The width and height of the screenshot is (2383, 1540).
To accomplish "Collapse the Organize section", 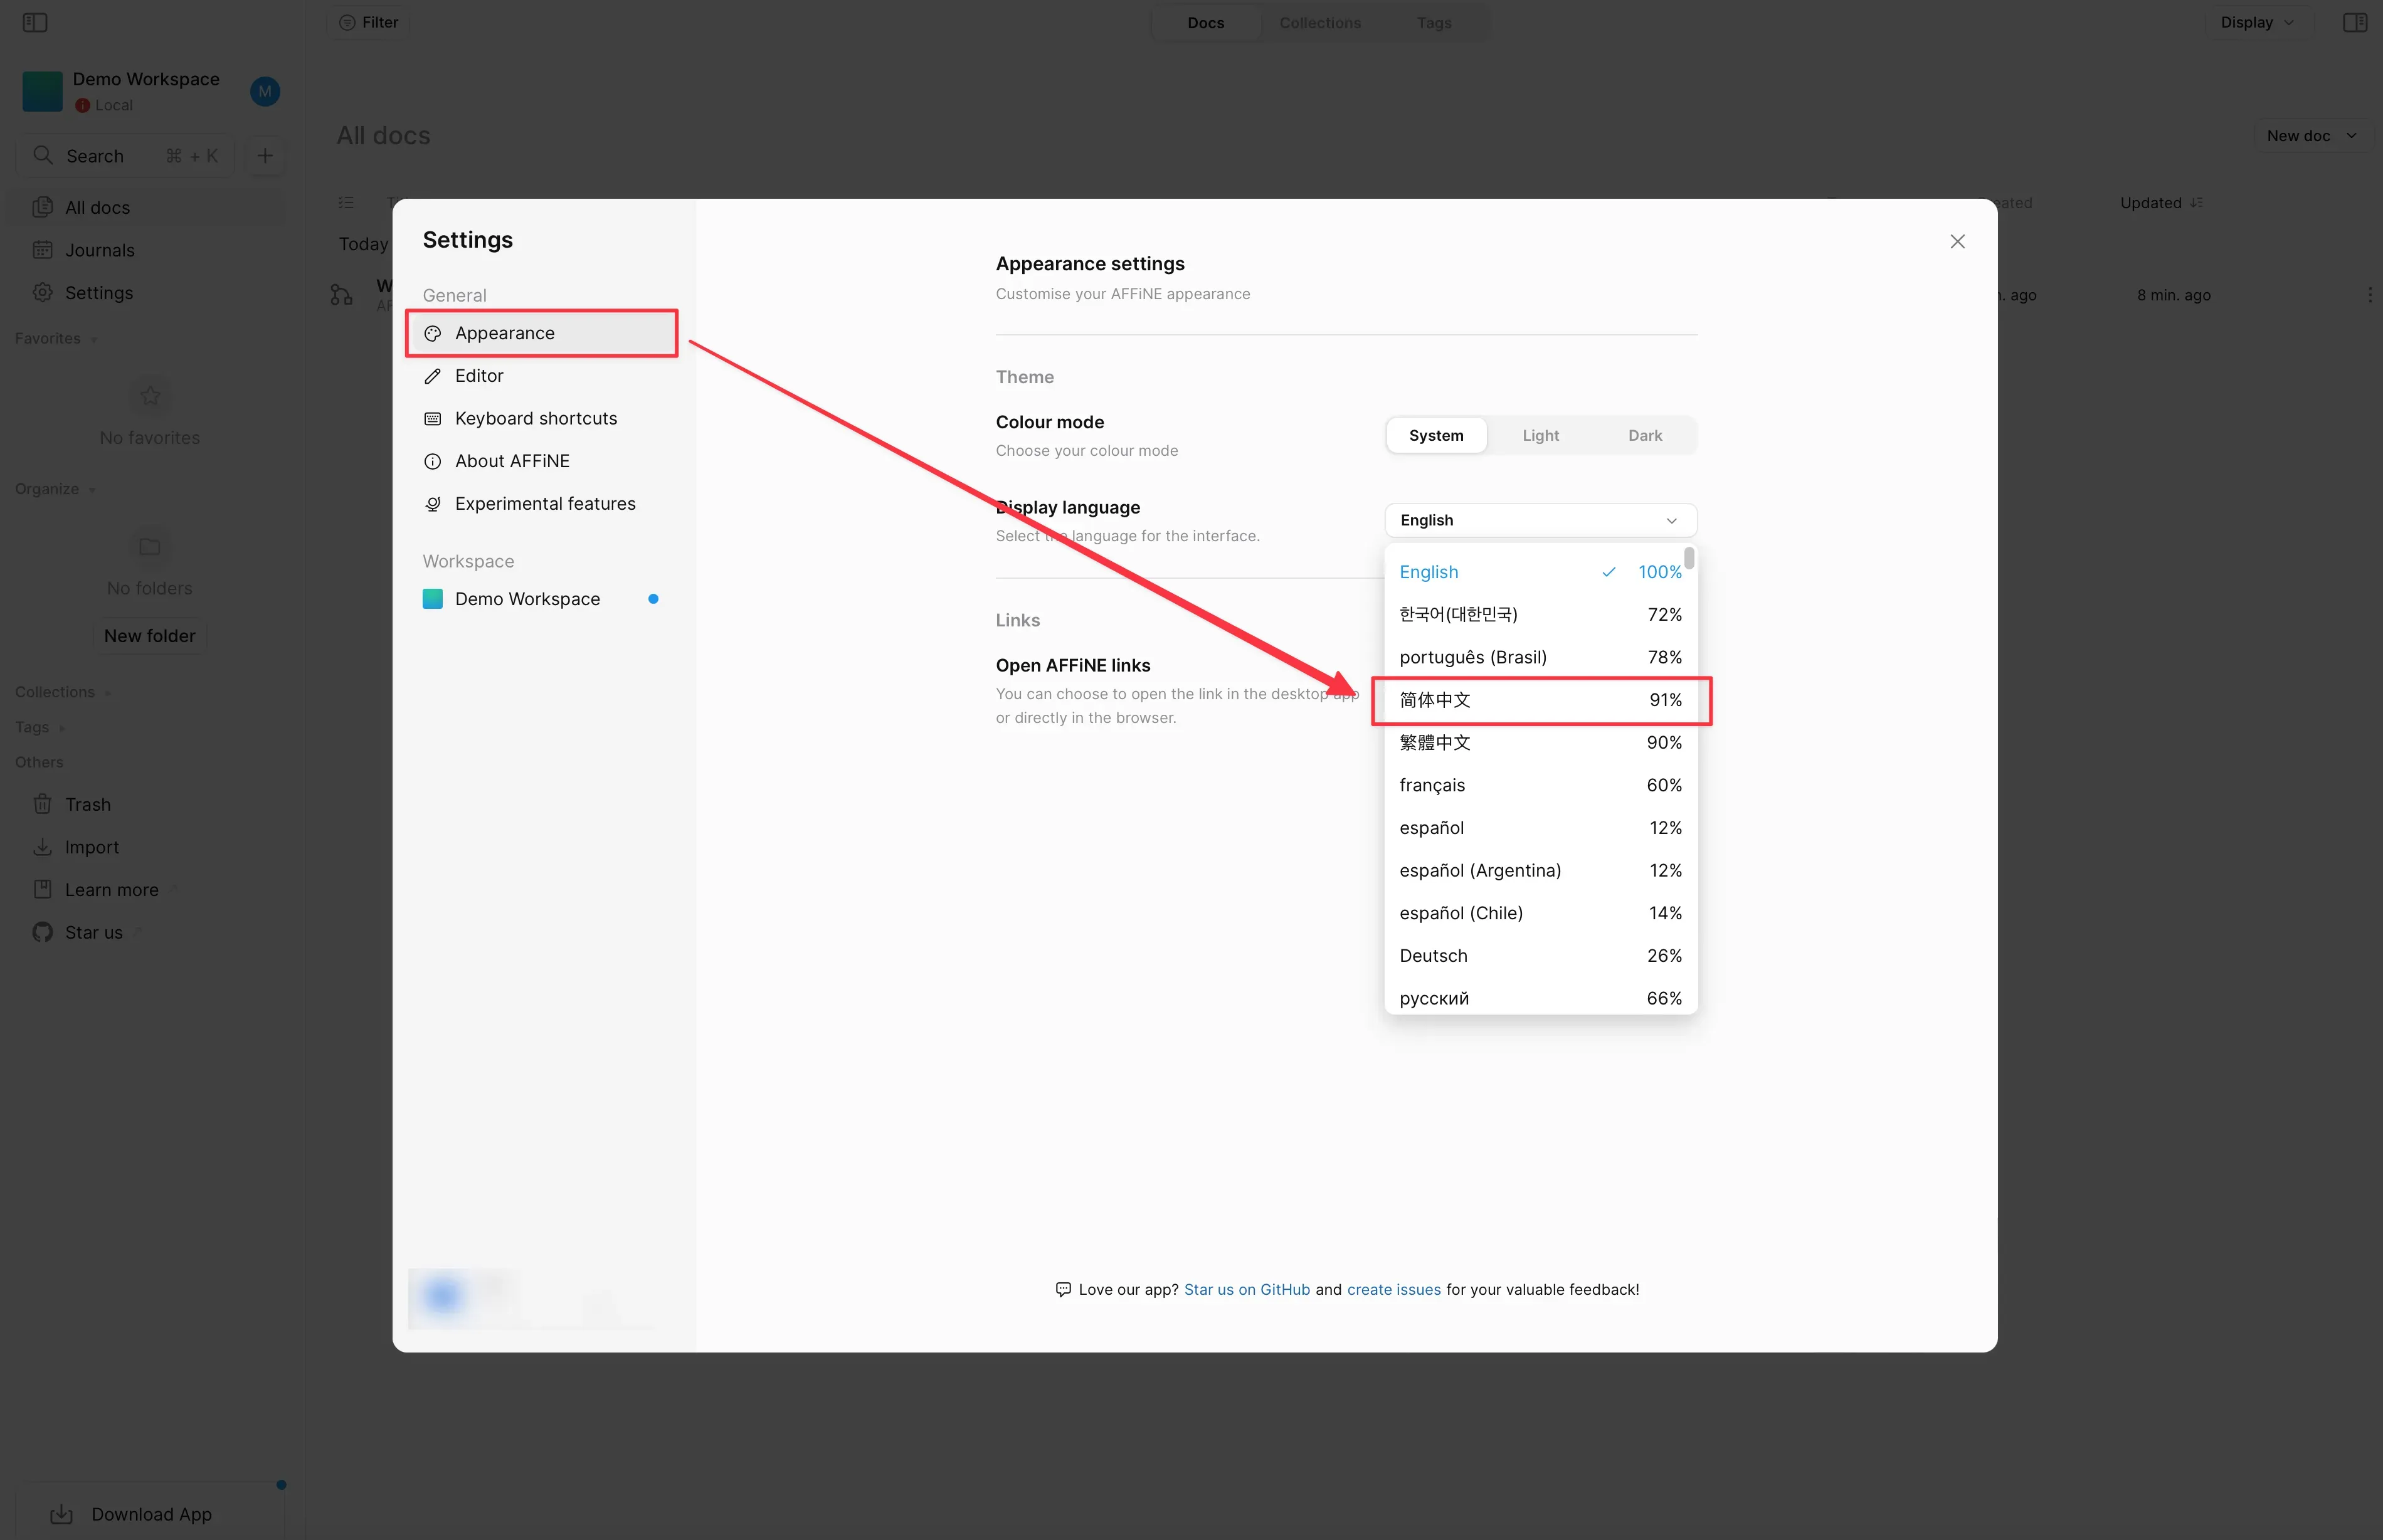I will [55, 489].
